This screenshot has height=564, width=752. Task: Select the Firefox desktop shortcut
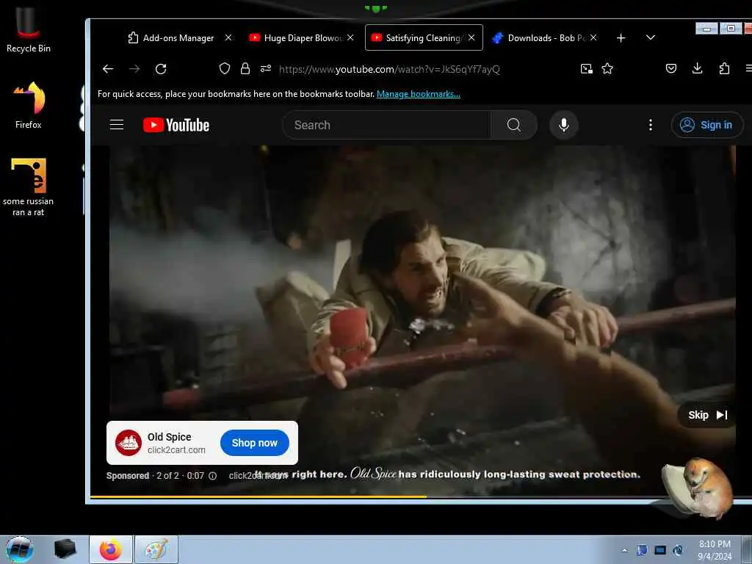(29, 106)
